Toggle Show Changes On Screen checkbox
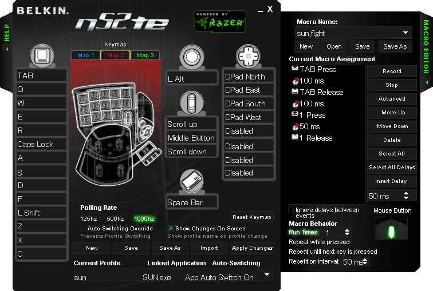The image size is (433, 291). [170, 228]
